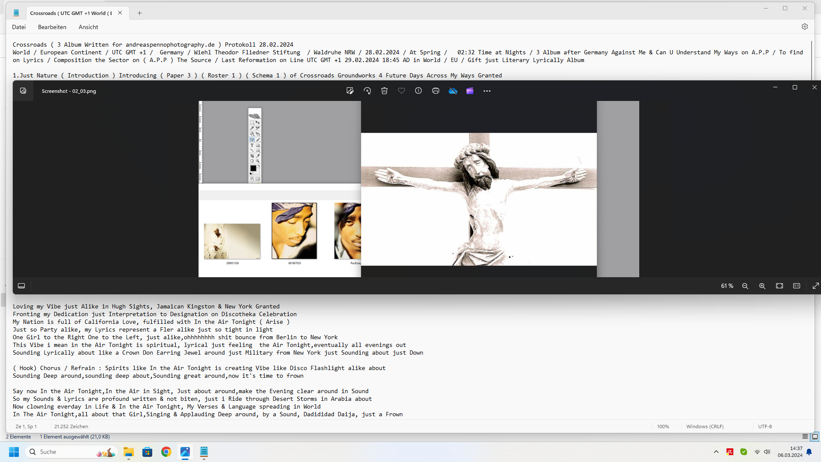
Task: Open the network Wi-Fi tray icon
Action: 757,452
